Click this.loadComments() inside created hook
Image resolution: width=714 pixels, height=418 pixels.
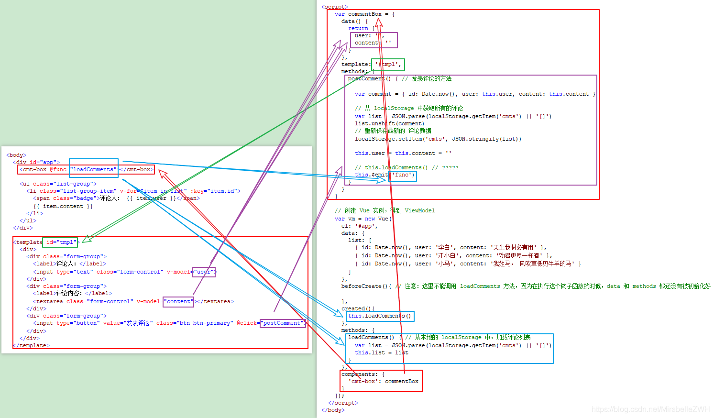pos(380,316)
